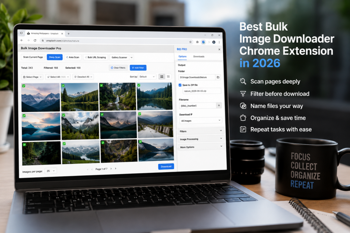Open the sunset lake reflection thumbnail
350x233 pixels.
pyautogui.click(x=41, y=127)
